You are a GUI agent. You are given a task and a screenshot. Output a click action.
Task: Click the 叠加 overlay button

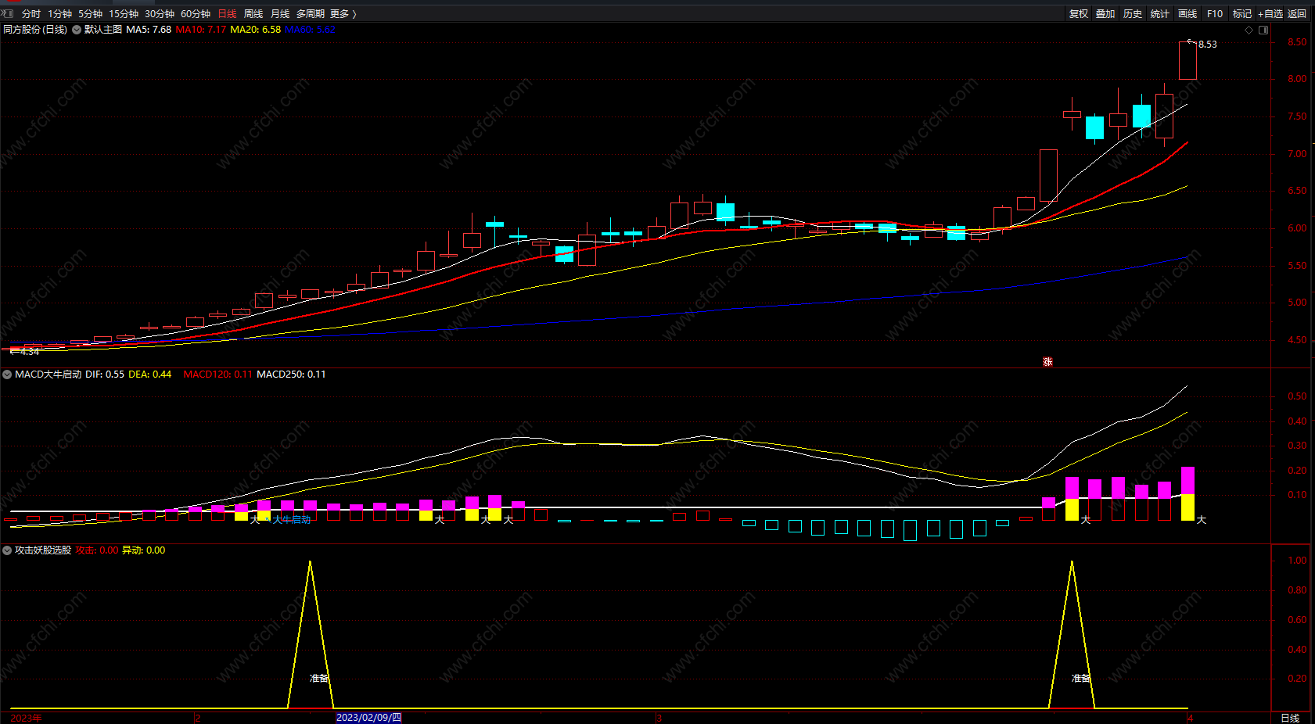1105,14
